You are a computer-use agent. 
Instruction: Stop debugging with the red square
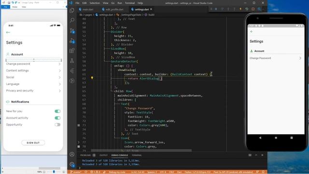(253, 9)
